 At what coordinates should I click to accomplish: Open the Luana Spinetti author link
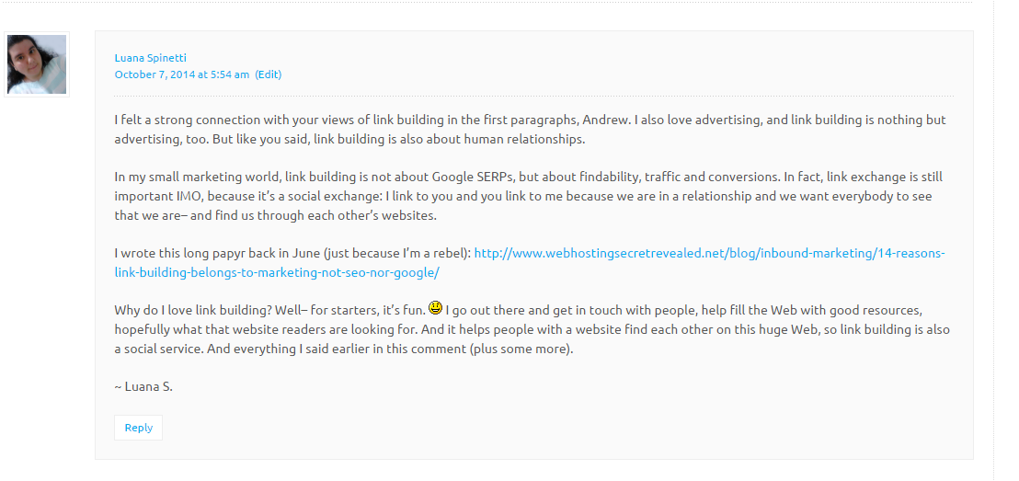pyautogui.click(x=150, y=58)
